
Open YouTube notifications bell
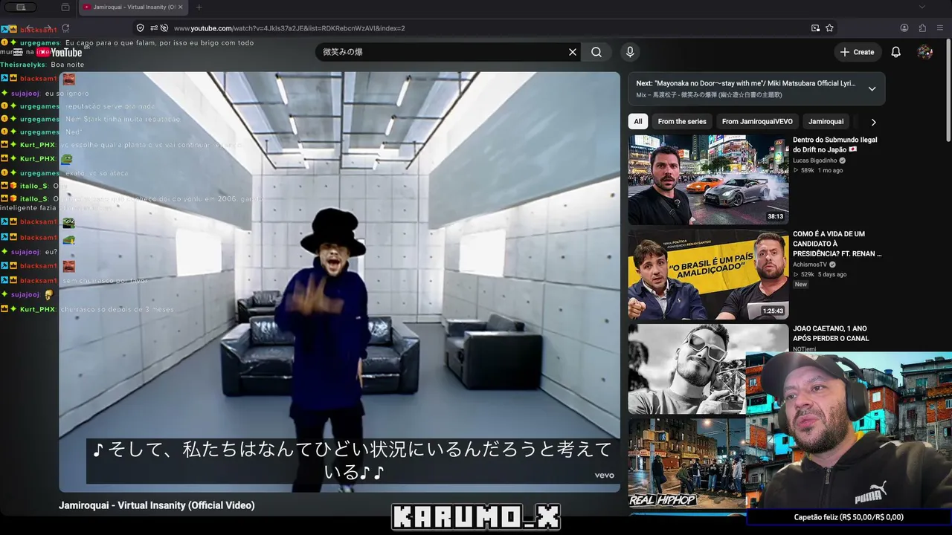tap(896, 52)
